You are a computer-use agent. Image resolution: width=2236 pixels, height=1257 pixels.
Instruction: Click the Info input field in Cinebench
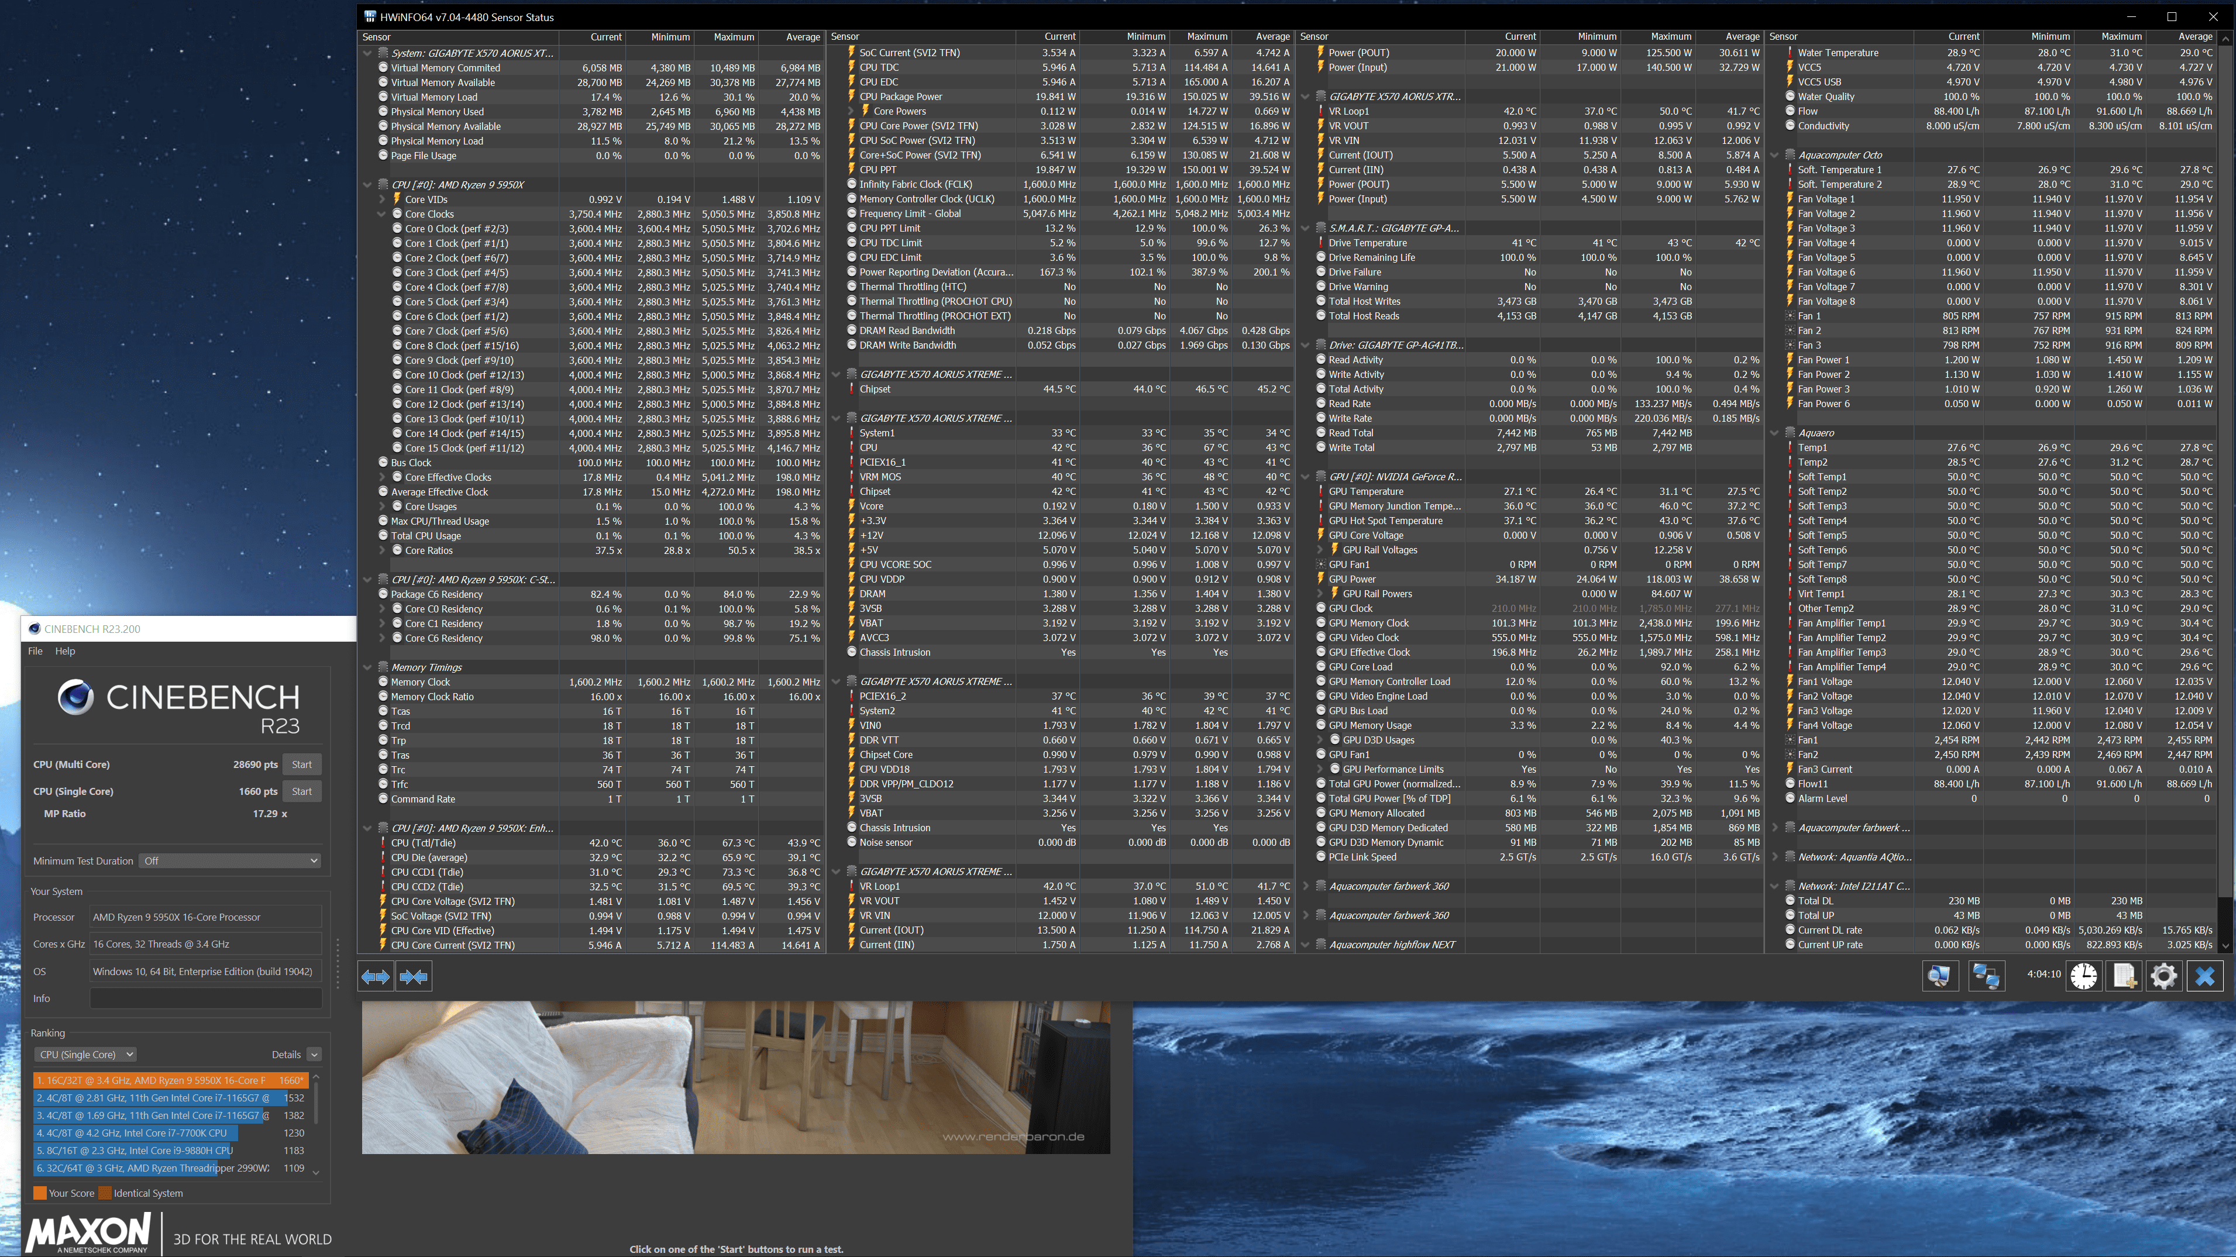[206, 998]
